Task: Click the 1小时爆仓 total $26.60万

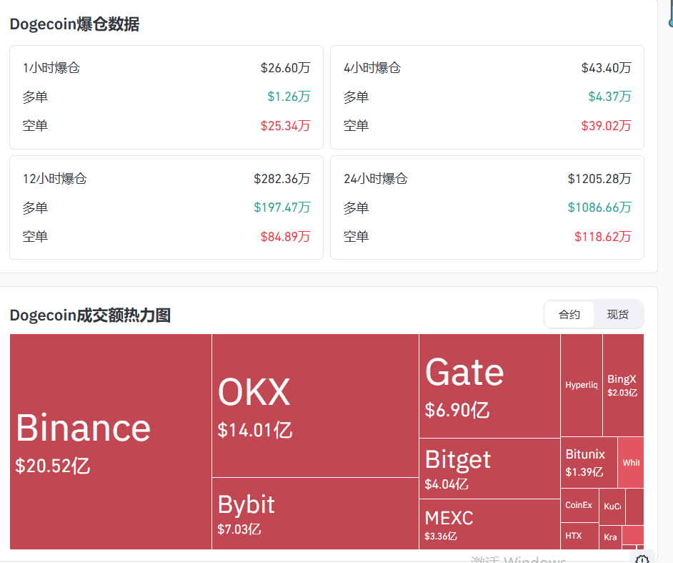Action: pyautogui.click(x=286, y=68)
